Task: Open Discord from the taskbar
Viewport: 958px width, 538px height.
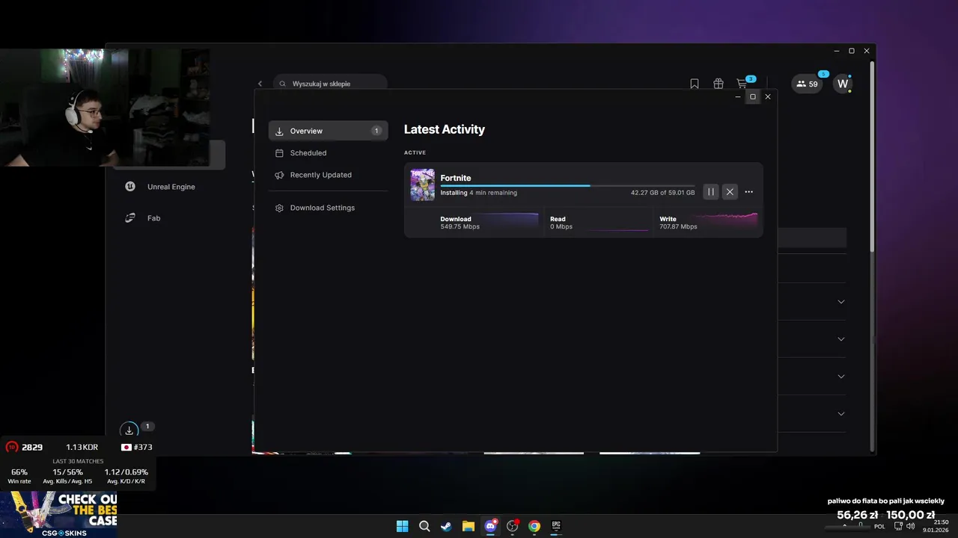Action: pyautogui.click(x=490, y=526)
